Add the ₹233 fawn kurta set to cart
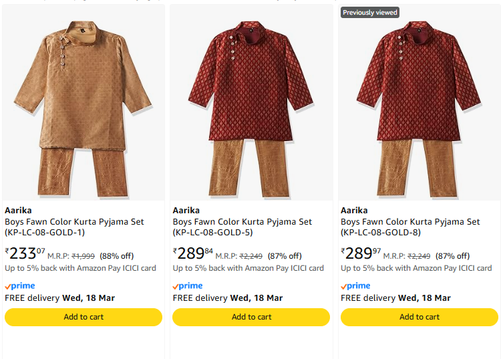The height and width of the screenshot is (359, 501). point(83,317)
